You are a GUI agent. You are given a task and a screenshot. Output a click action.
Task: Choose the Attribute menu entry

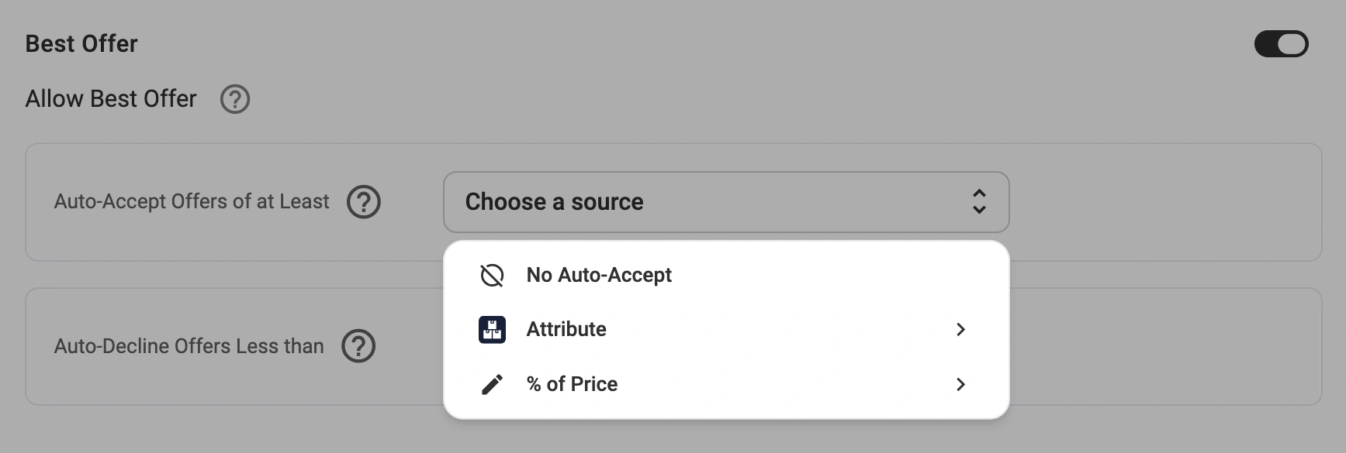[566, 330]
